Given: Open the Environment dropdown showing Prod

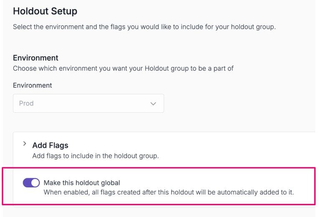Looking at the screenshot, I should [88, 103].
